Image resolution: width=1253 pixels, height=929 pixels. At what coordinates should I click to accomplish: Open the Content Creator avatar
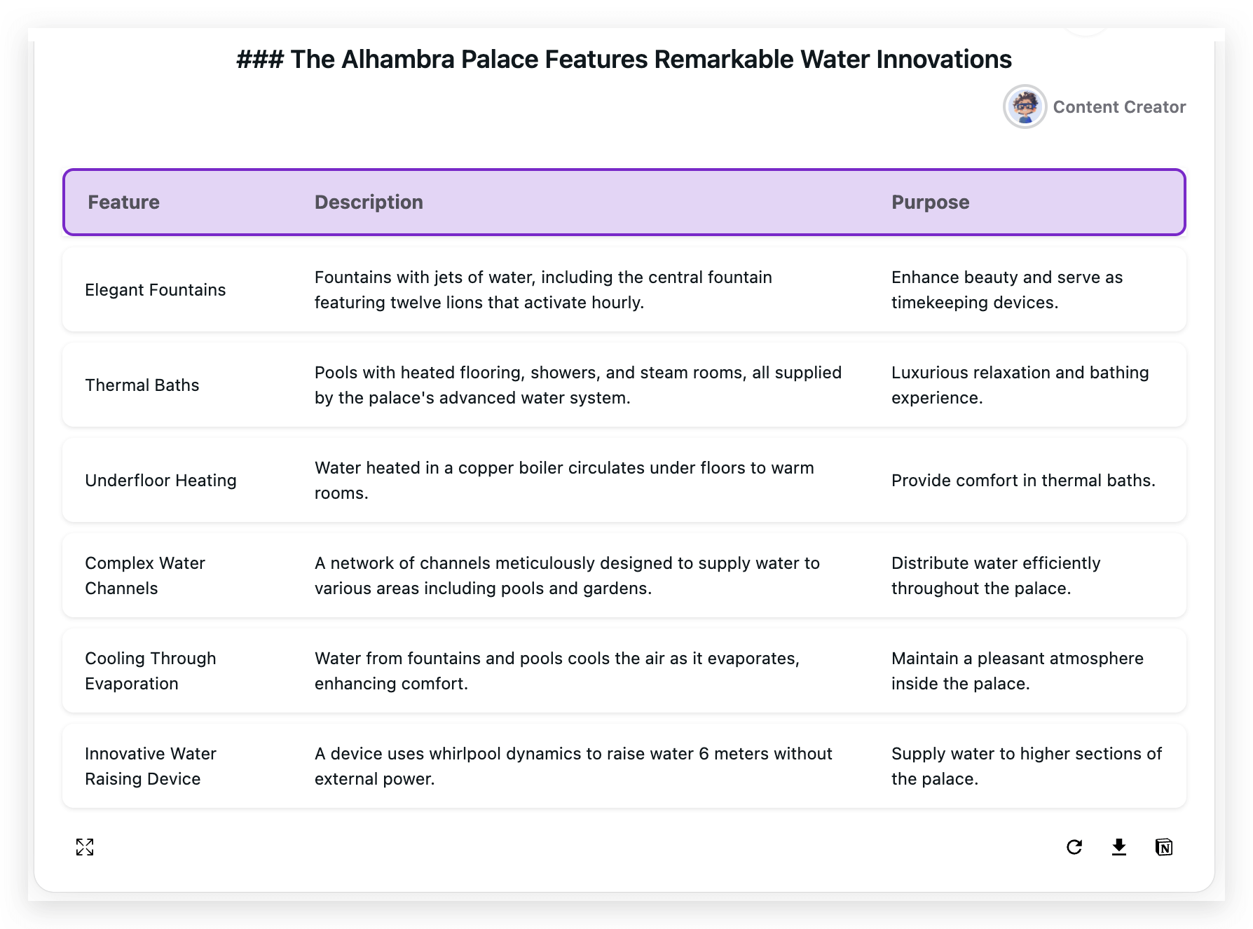point(1025,106)
